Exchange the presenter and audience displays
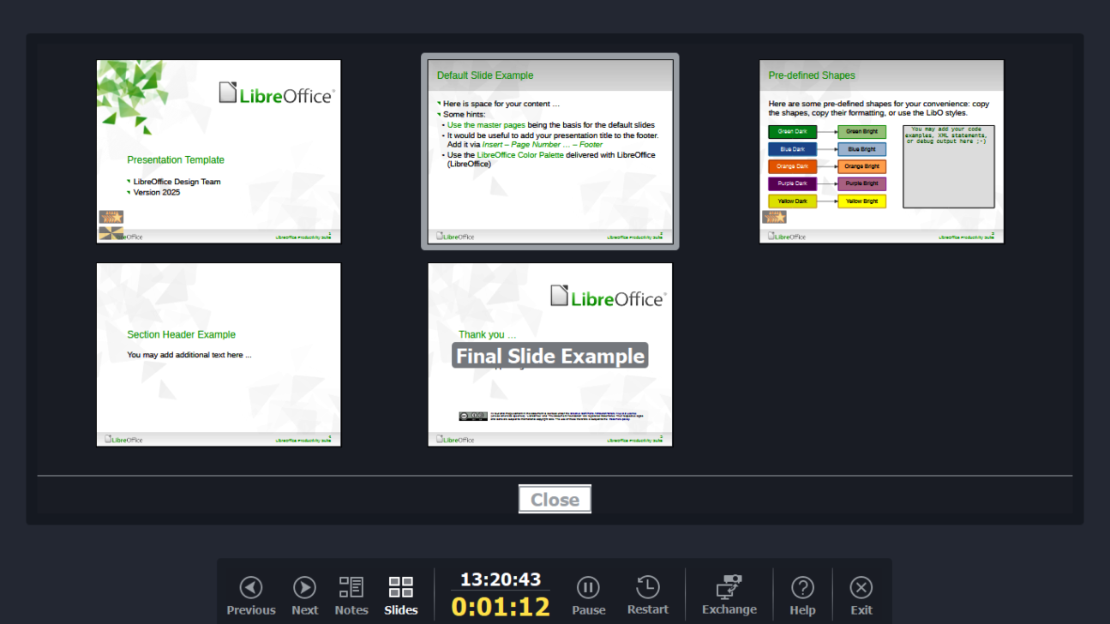This screenshot has height=624, width=1110. tap(729, 596)
